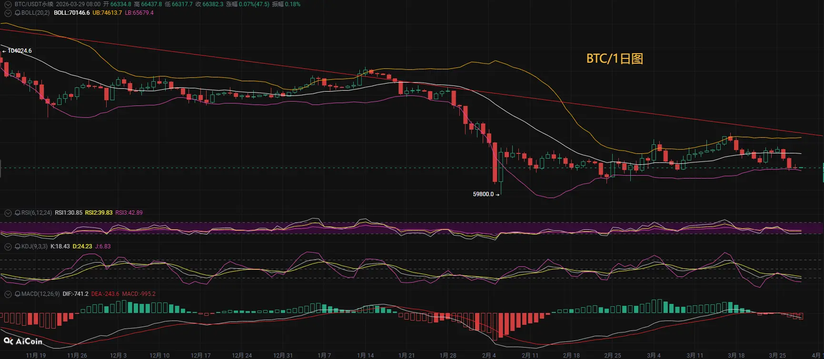Collapse the KDJ indicator panel chevron
This screenshot has width=824, height=359.
click(x=8, y=246)
